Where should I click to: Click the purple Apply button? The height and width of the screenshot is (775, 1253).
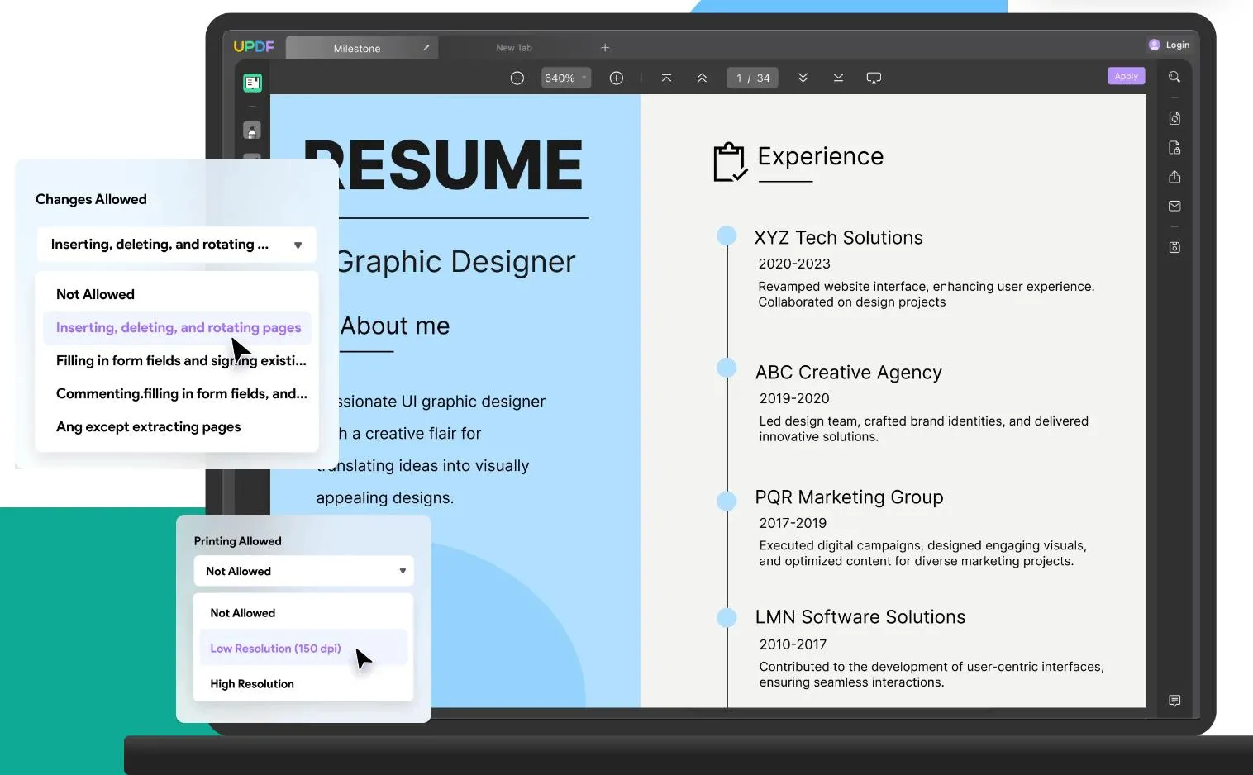coord(1126,76)
